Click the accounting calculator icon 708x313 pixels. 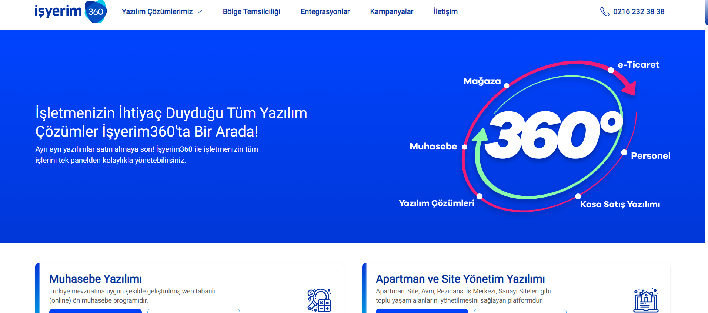pyautogui.click(x=319, y=300)
